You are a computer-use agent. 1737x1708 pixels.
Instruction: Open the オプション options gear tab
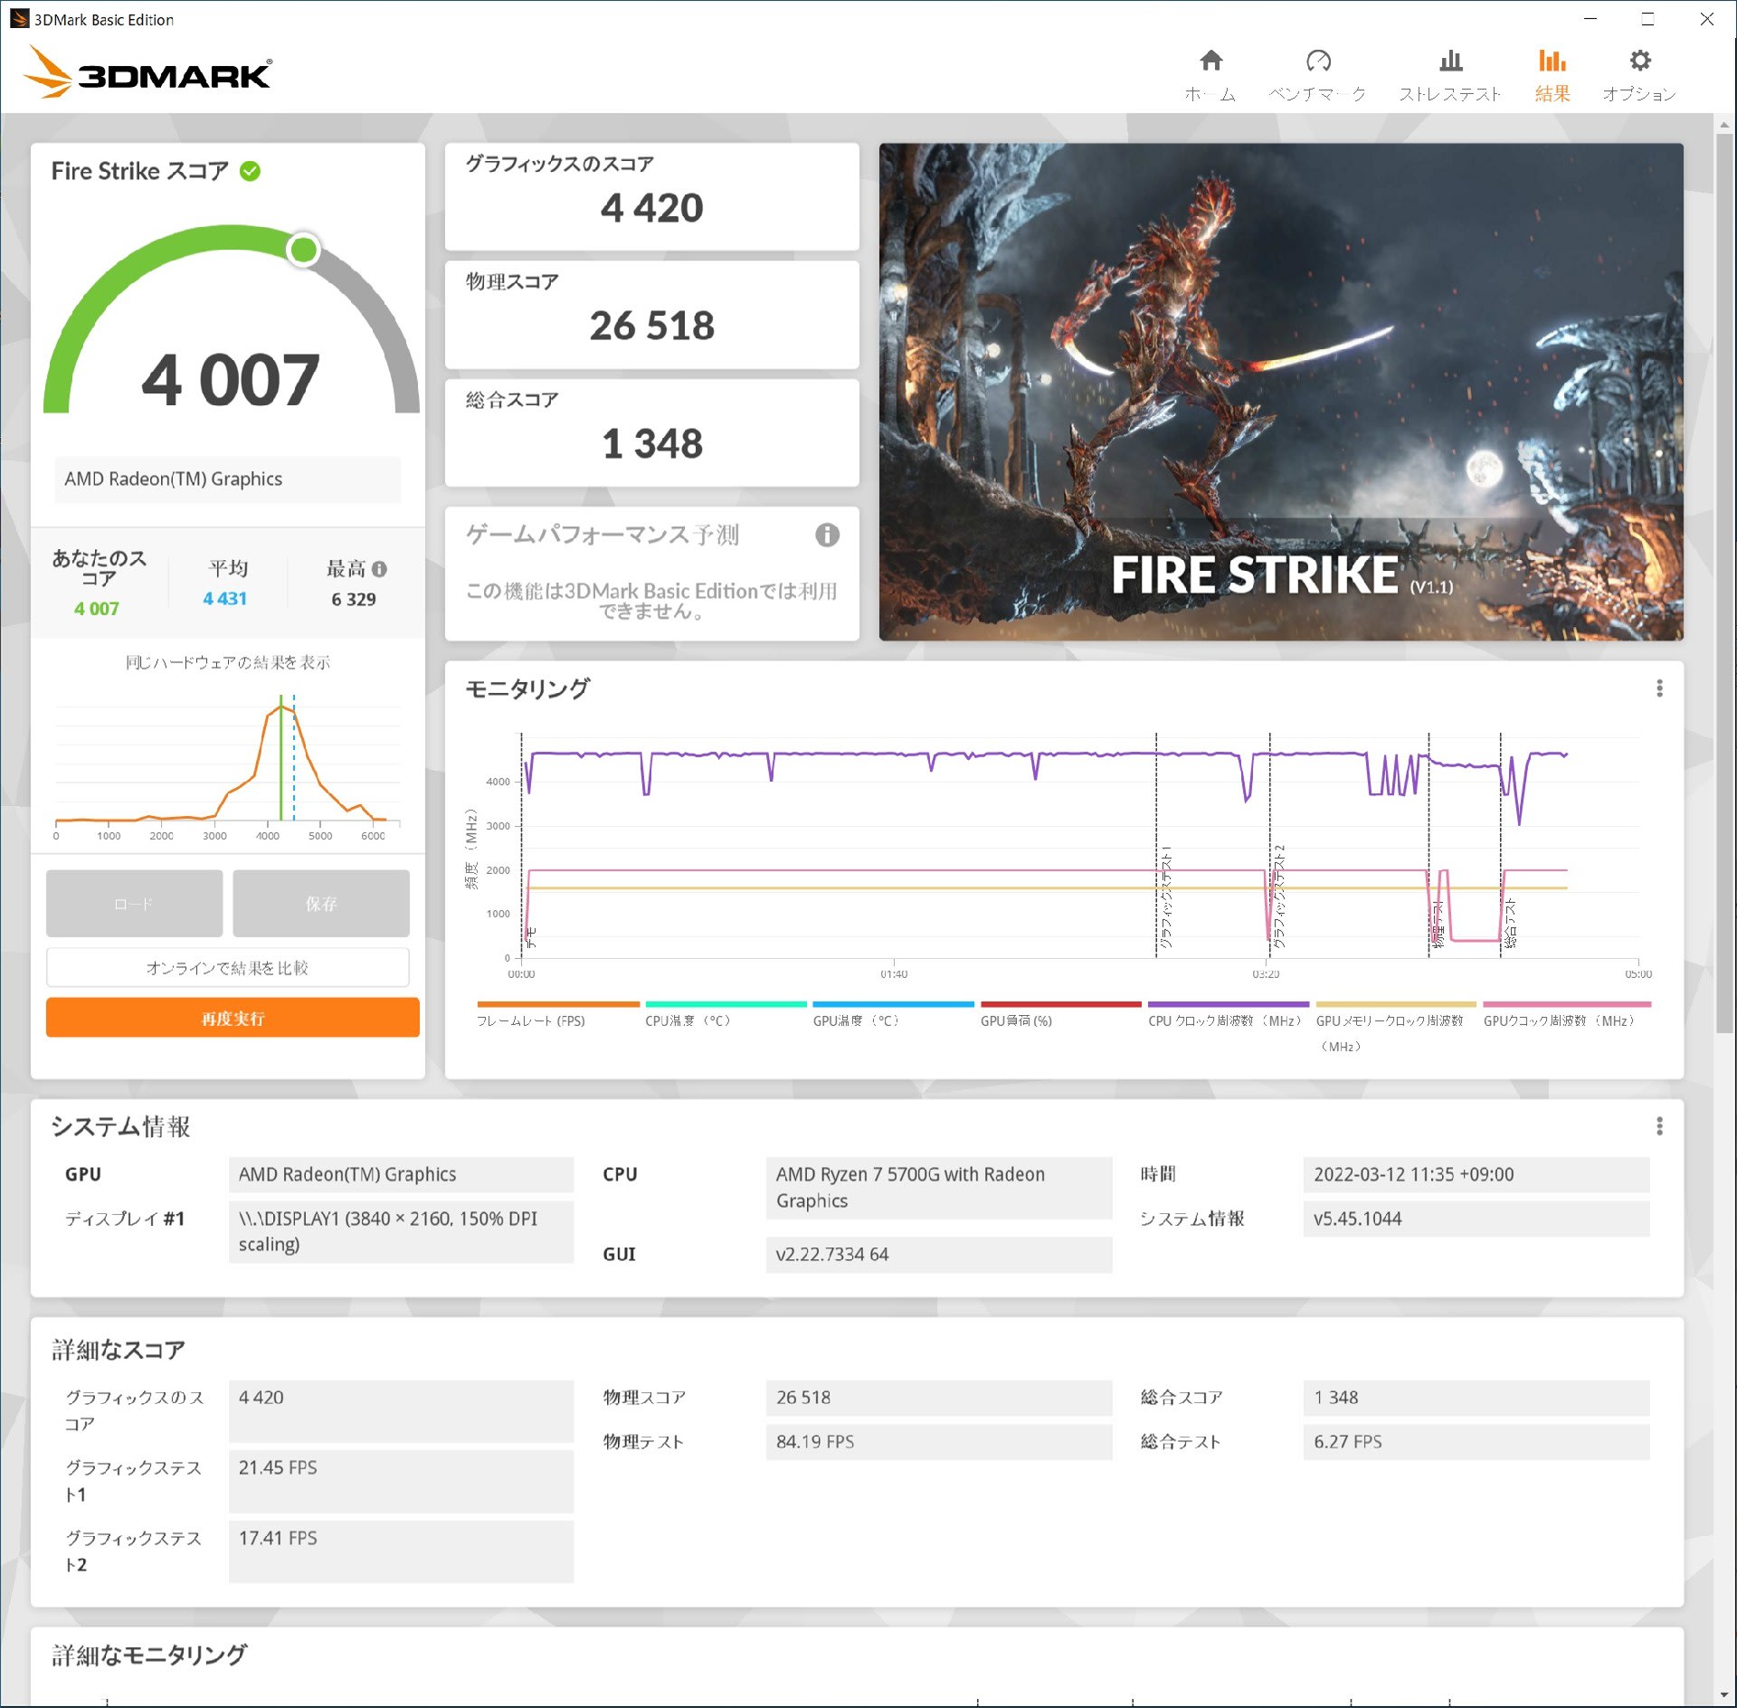pos(1639,75)
